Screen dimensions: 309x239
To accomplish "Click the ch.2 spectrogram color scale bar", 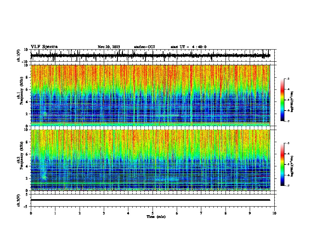I will [282, 164].
